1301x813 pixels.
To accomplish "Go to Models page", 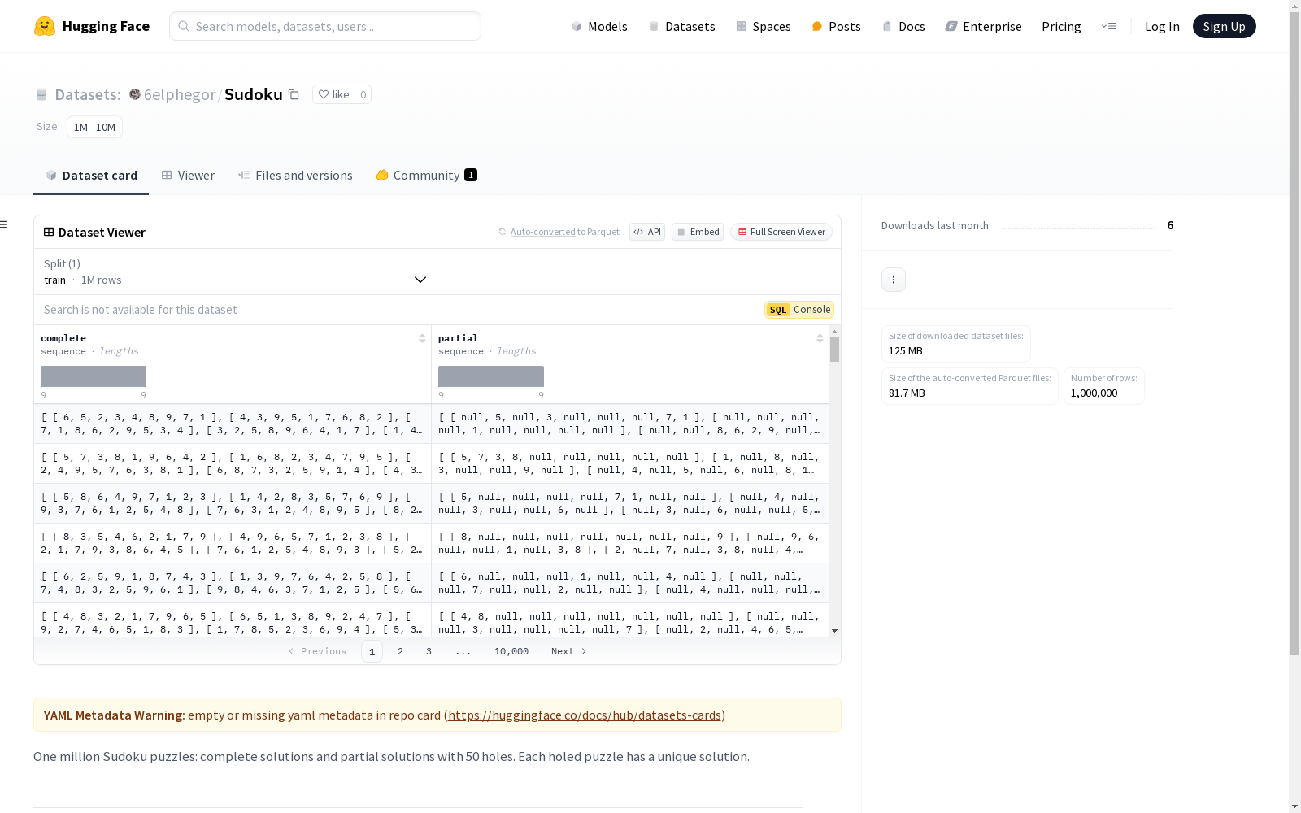I will 599,26.
